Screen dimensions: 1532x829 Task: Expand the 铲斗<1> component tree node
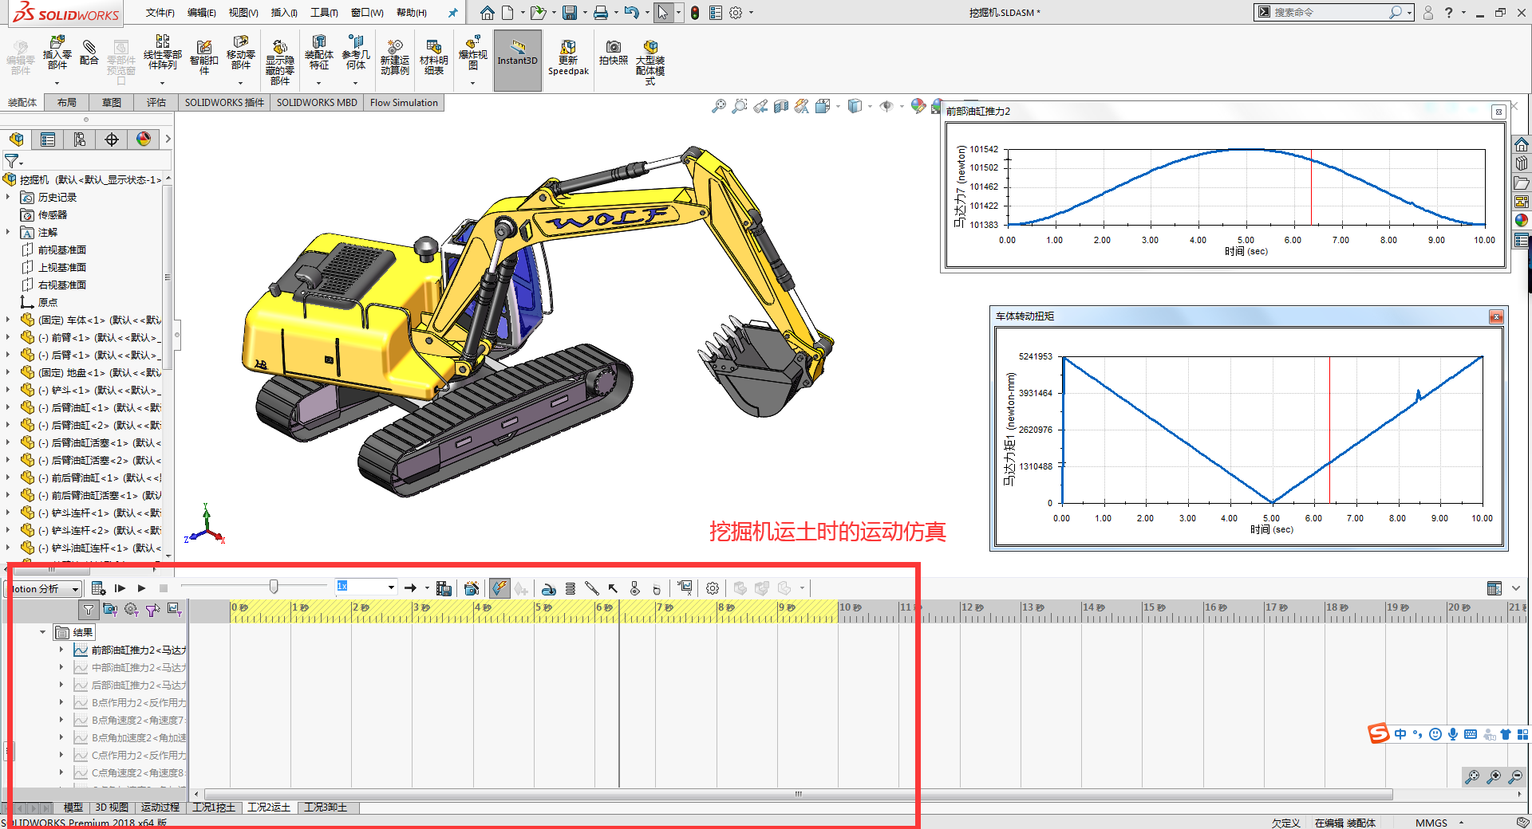click(8, 390)
